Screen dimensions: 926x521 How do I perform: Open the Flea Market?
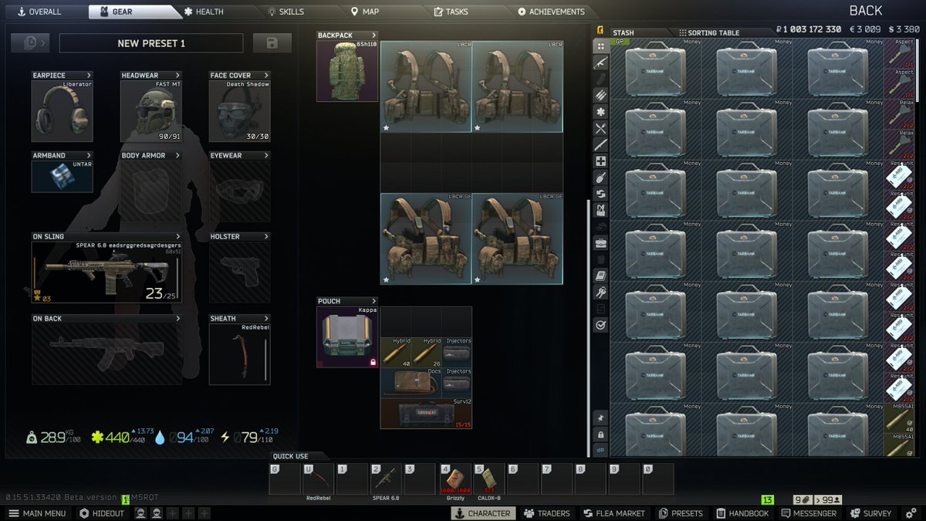(x=614, y=513)
